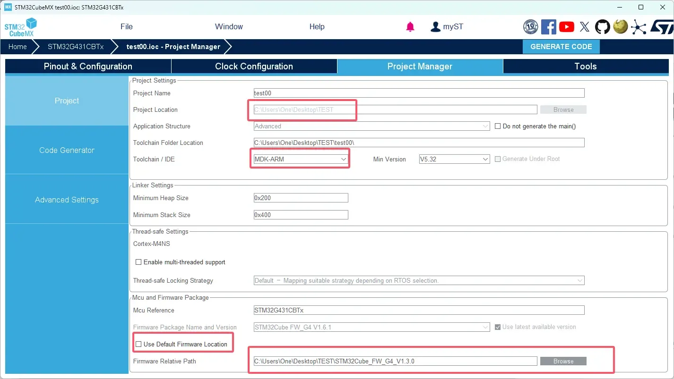Click the ST community network icon

pyautogui.click(x=638, y=27)
